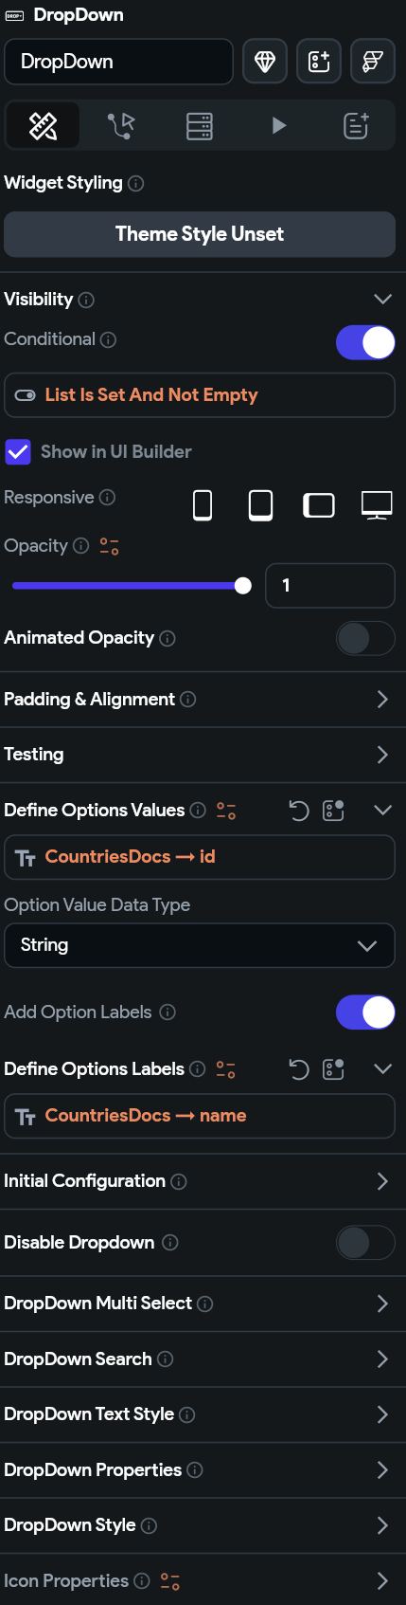Switch to the Backend Query table tab
406x1605 pixels.
click(x=200, y=126)
